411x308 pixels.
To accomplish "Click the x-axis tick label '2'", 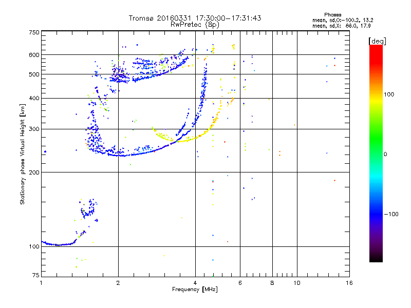I will pyautogui.click(x=118, y=283).
